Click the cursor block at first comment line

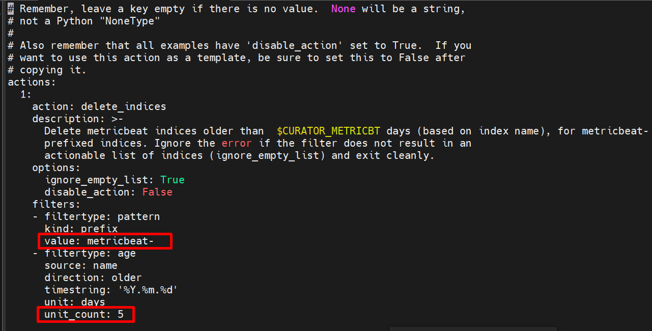(x=11, y=9)
